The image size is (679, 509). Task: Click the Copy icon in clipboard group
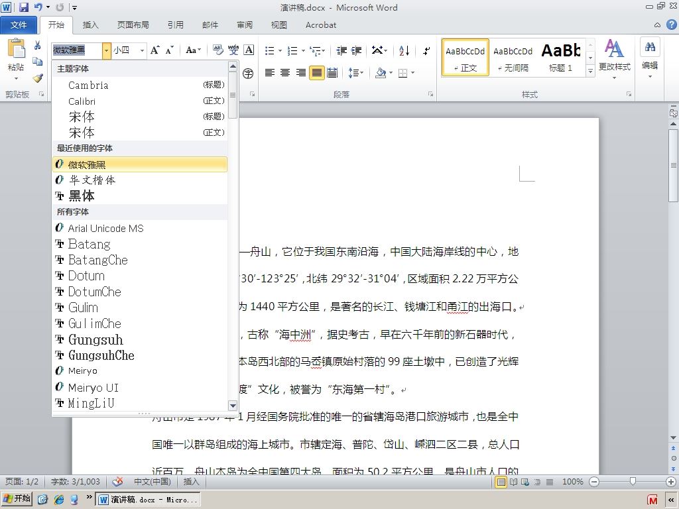pos(38,62)
